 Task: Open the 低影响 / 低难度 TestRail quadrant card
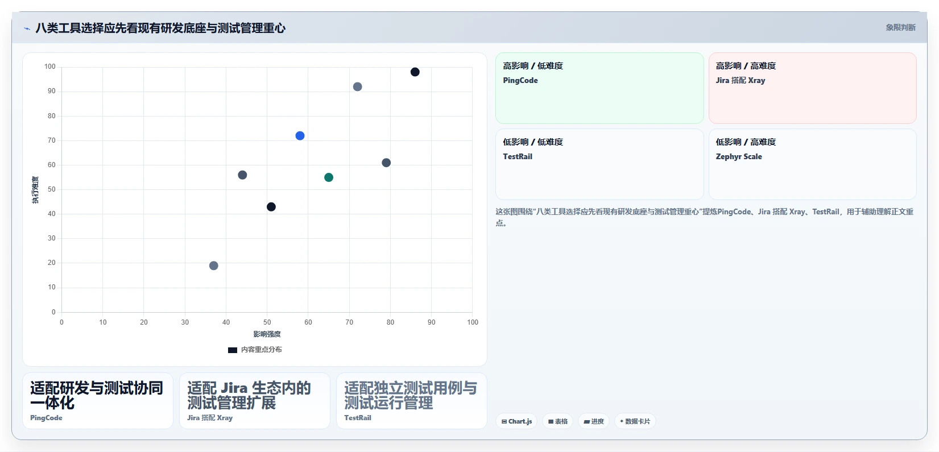click(x=599, y=164)
